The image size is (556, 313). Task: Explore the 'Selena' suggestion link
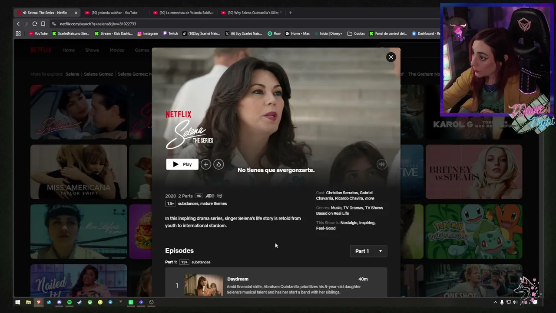[72, 74]
